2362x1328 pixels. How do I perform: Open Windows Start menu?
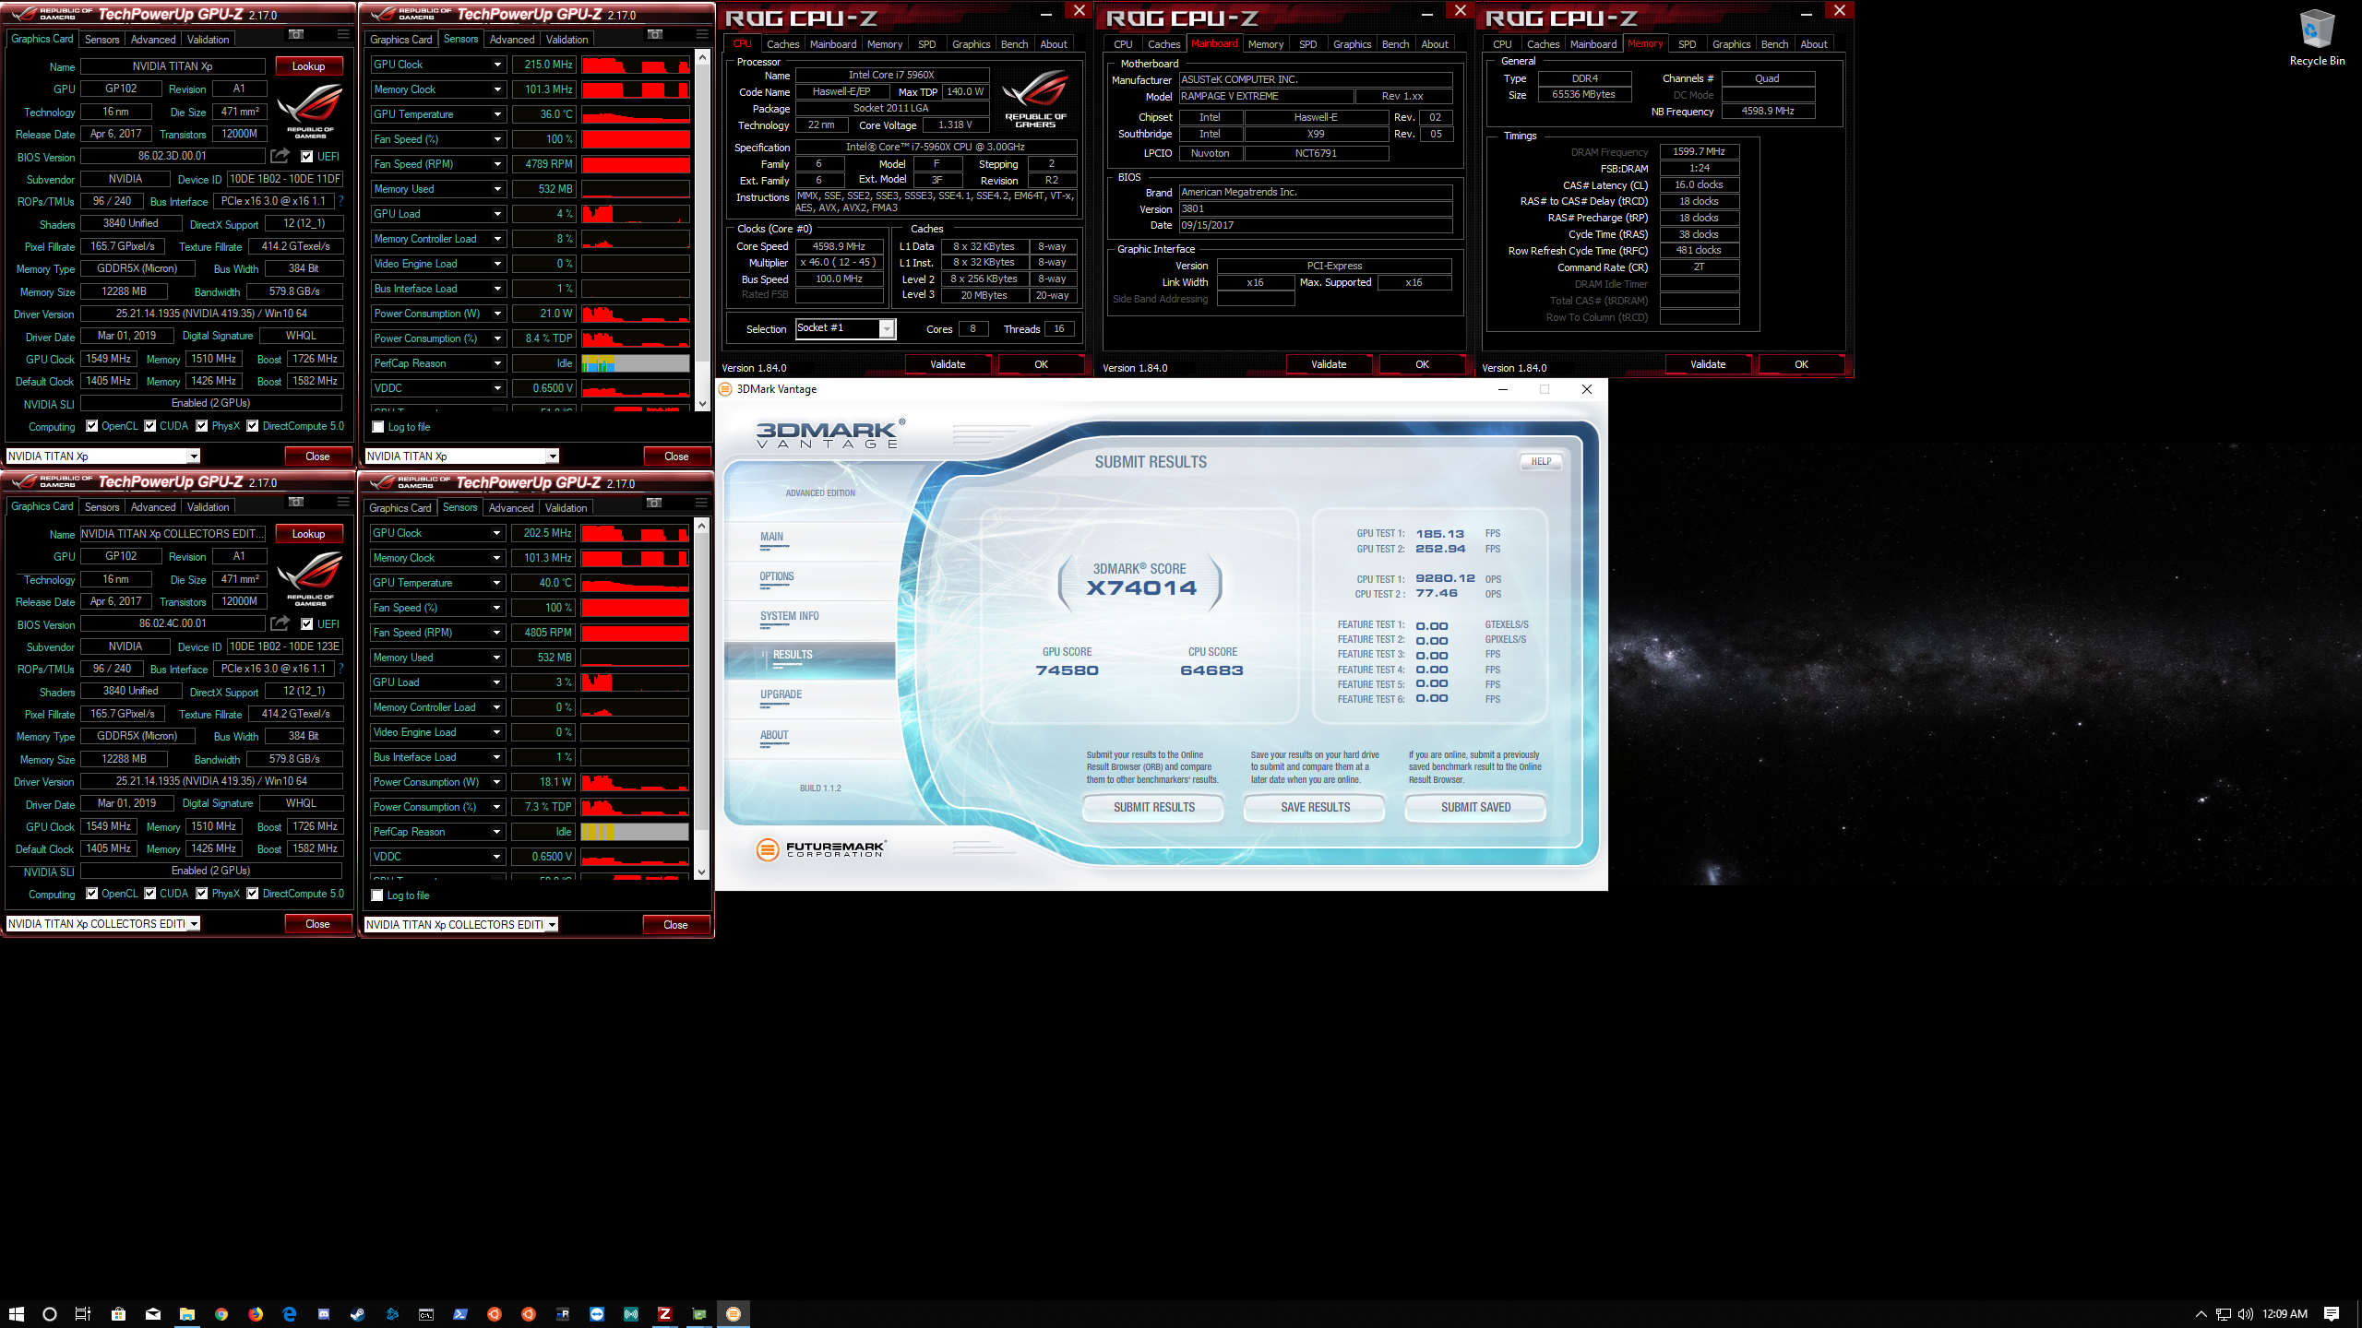16,1314
